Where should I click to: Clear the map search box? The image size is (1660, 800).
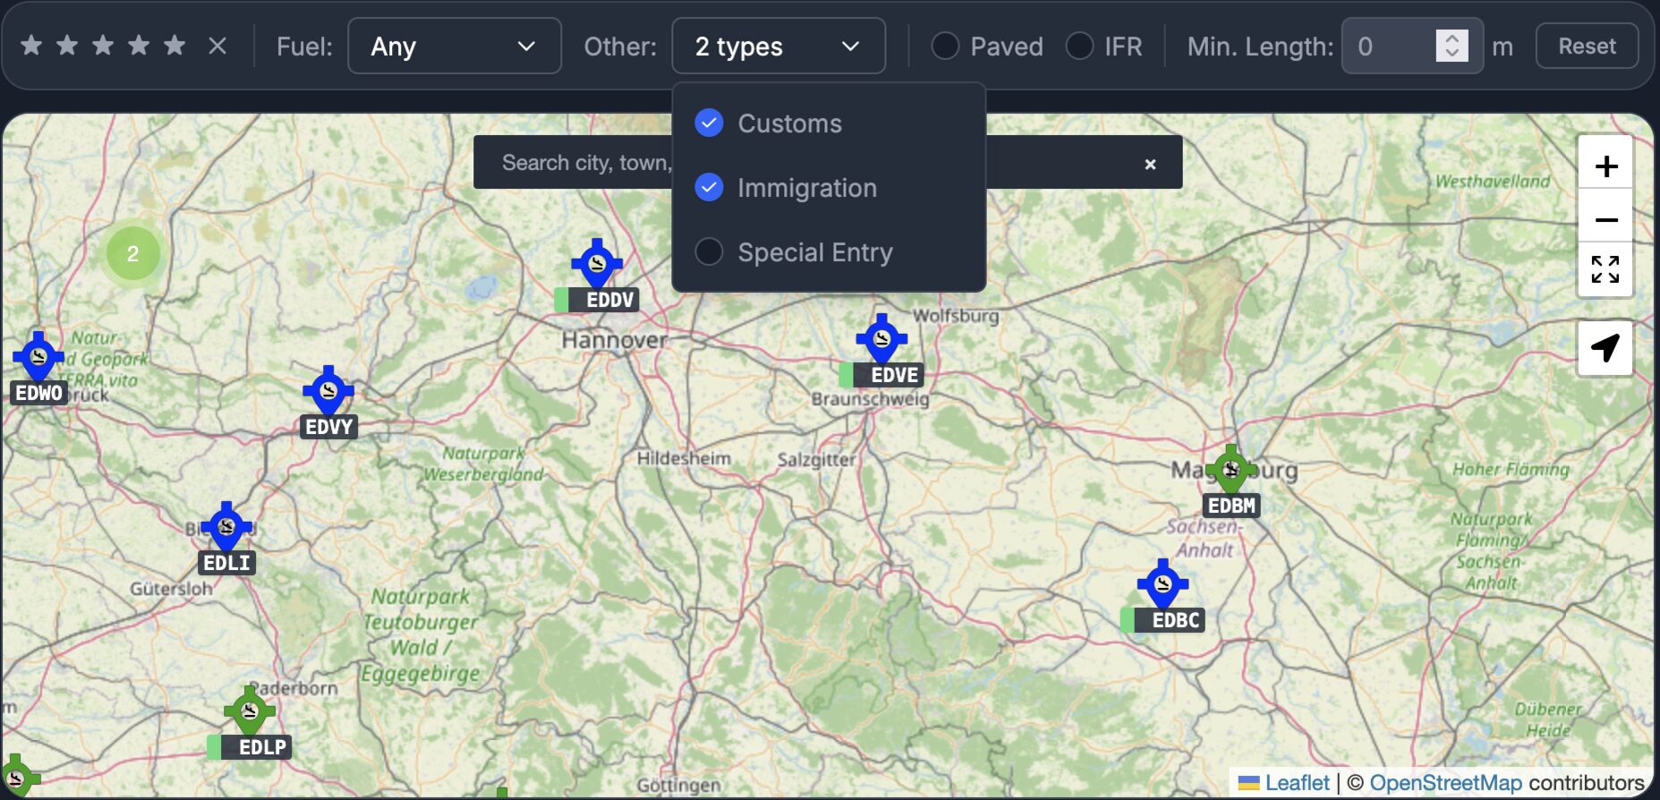coord(1150,164)
